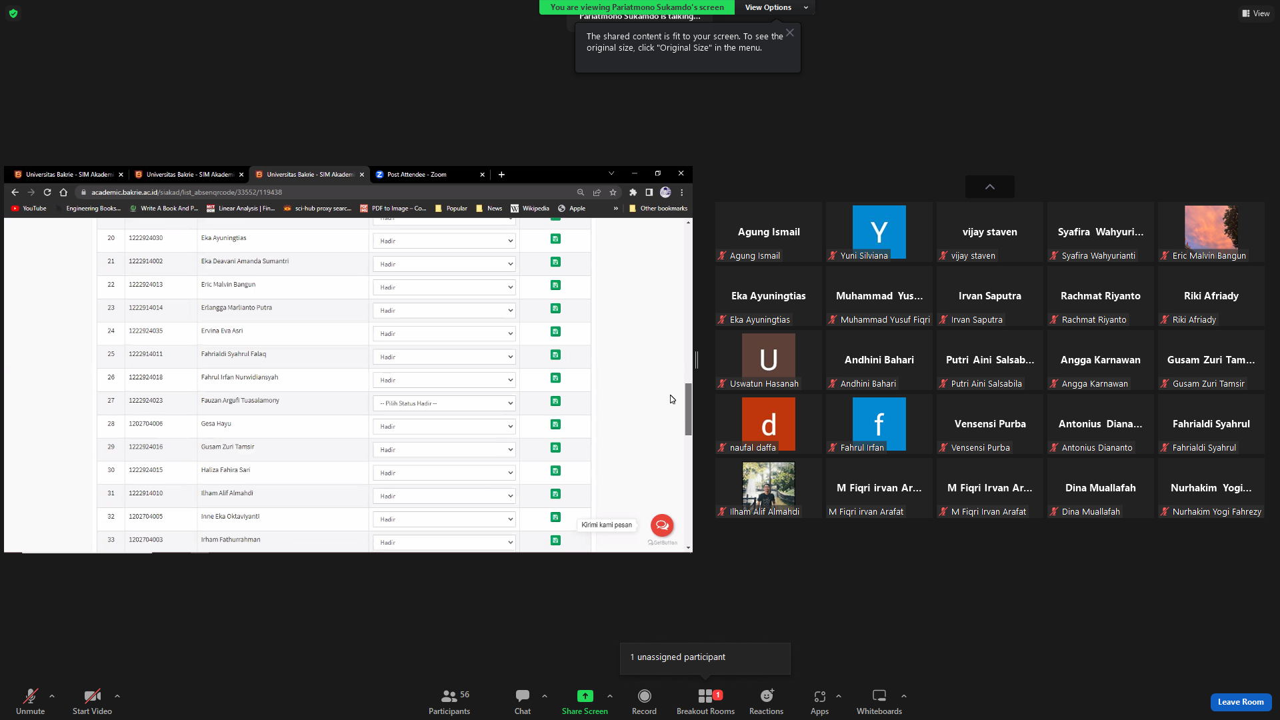Open Breakout Rooms

click(x=705, y=702)
